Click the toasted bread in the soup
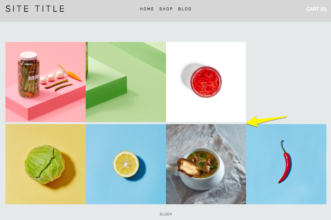The width and height of the screenshot is (331, 220). [x=189, y=167]
